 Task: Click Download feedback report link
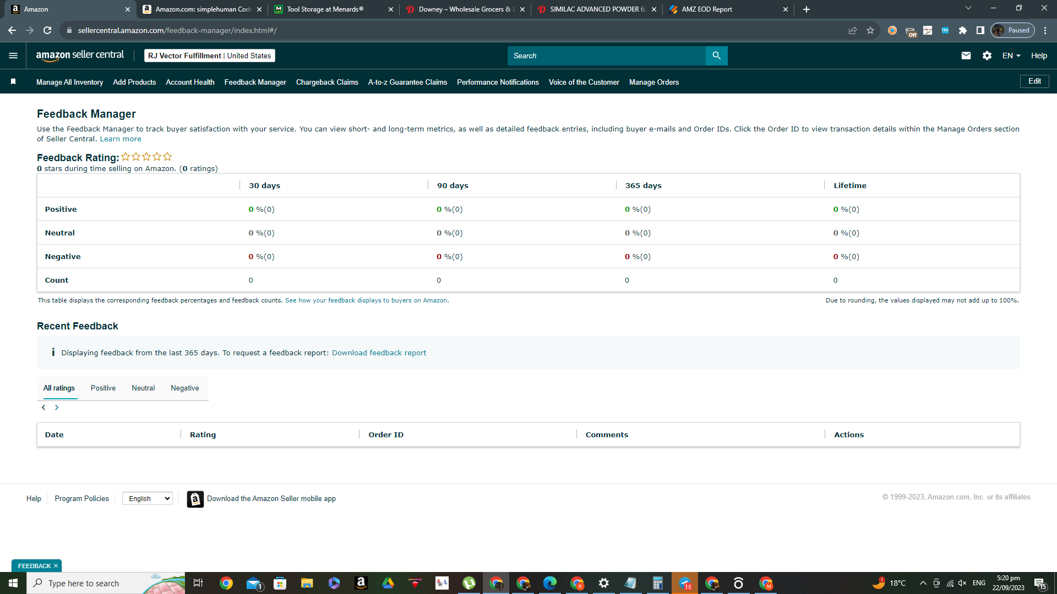coord(379,353)
